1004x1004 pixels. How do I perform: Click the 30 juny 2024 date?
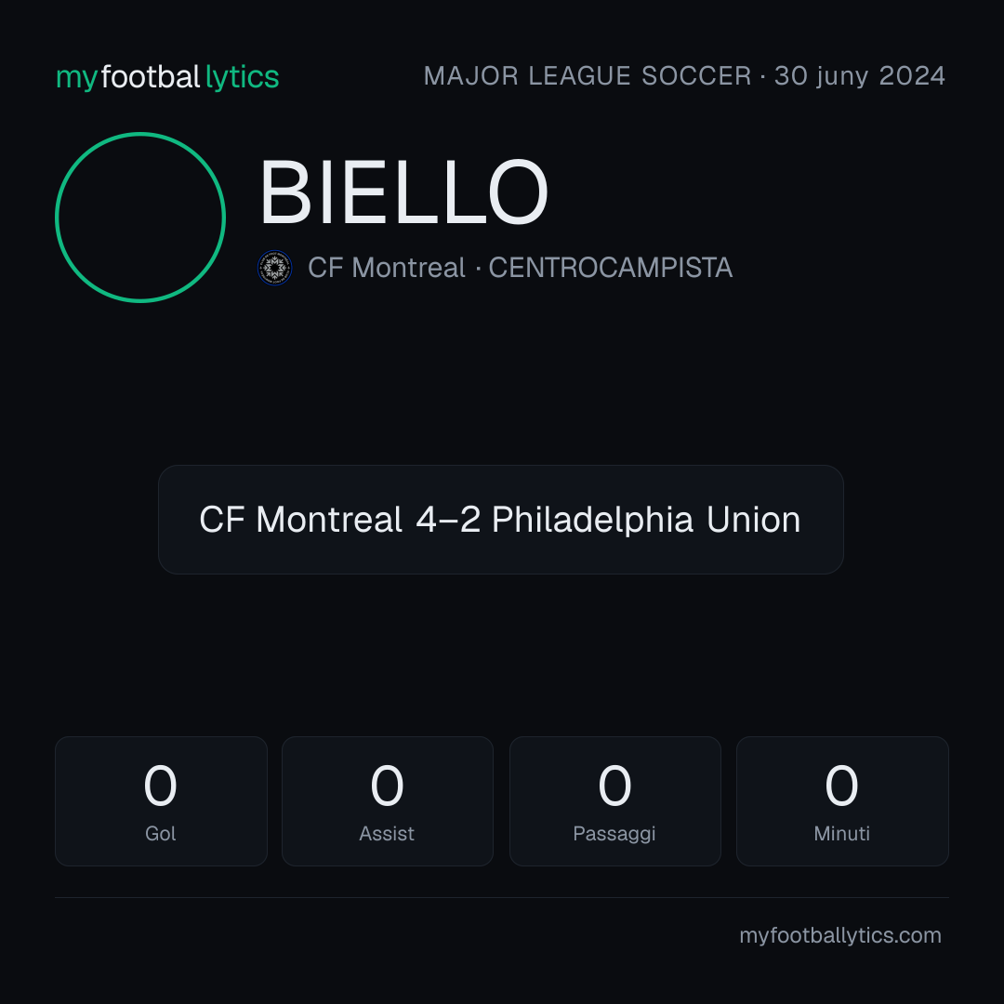click(x=859, y=76)
